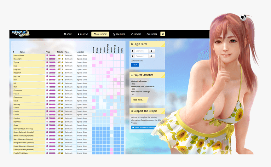Click the coin icon in Purple/Pink Blazer row

47,153
